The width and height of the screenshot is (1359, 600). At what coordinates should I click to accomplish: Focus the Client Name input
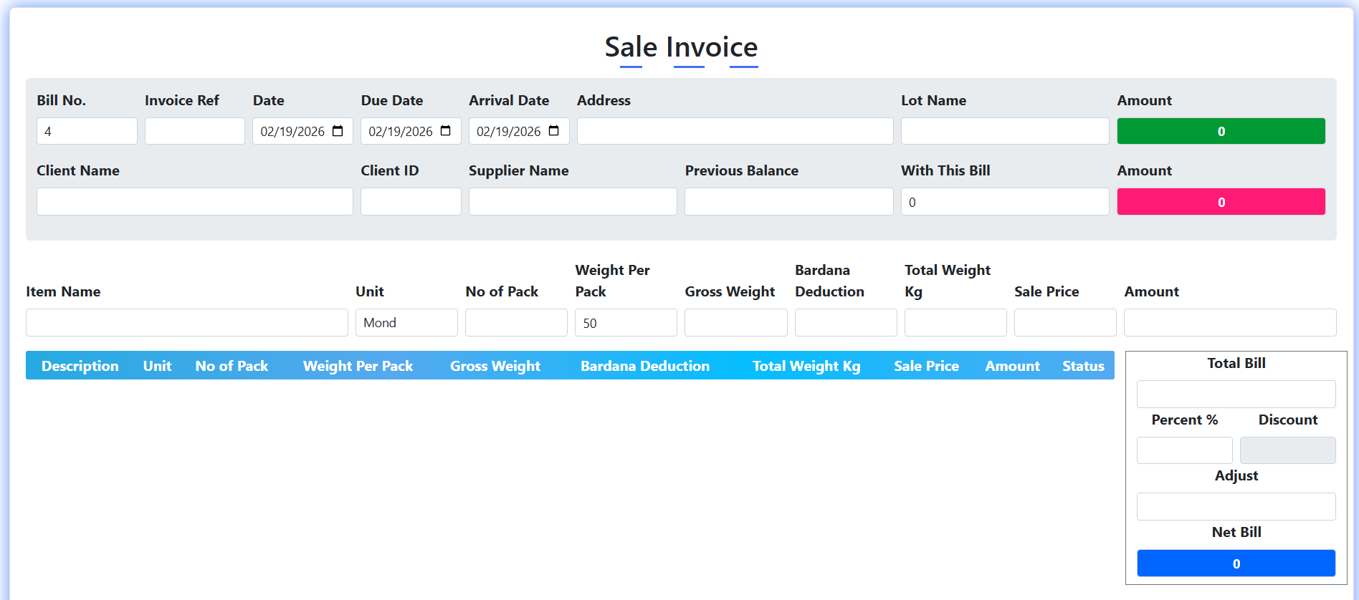[194, 202]
